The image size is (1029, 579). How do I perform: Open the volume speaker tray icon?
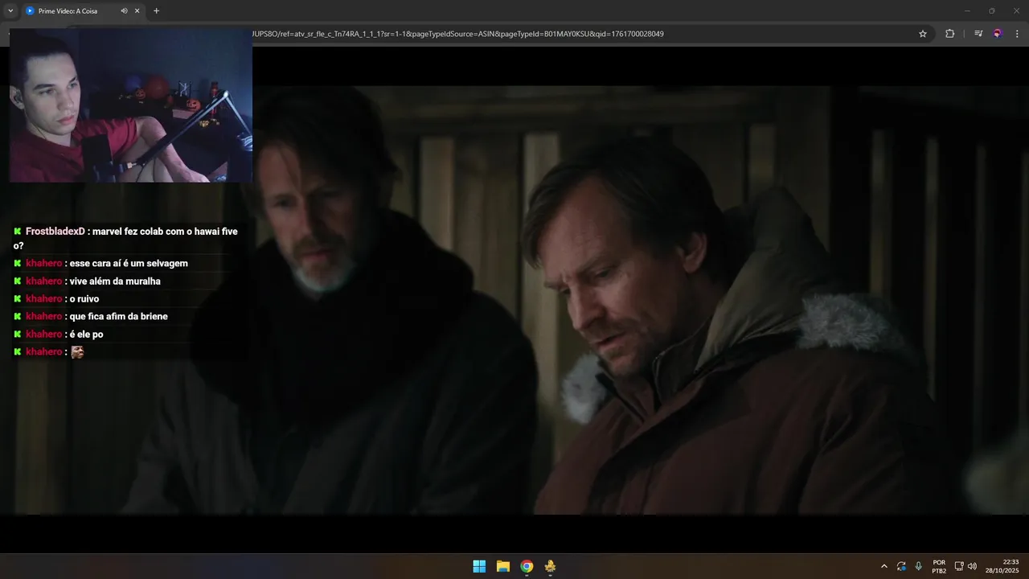click(x=973, y=566)
